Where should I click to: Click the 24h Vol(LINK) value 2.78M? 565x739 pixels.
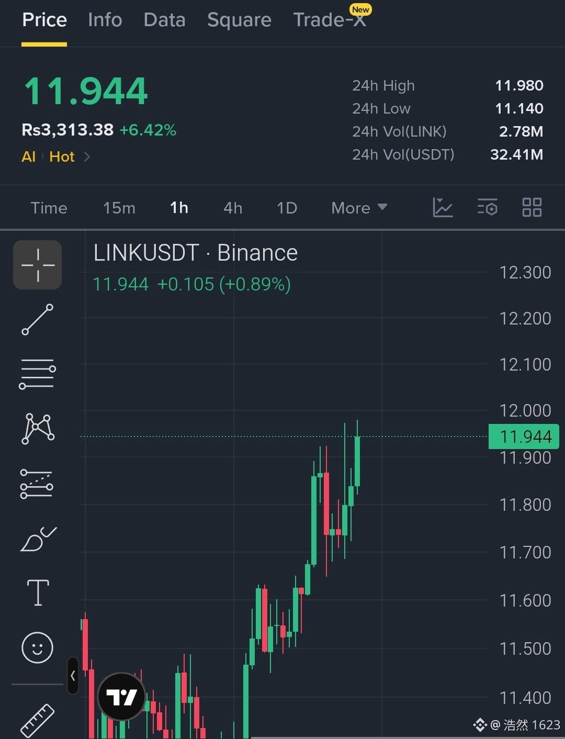pos(521,131)
